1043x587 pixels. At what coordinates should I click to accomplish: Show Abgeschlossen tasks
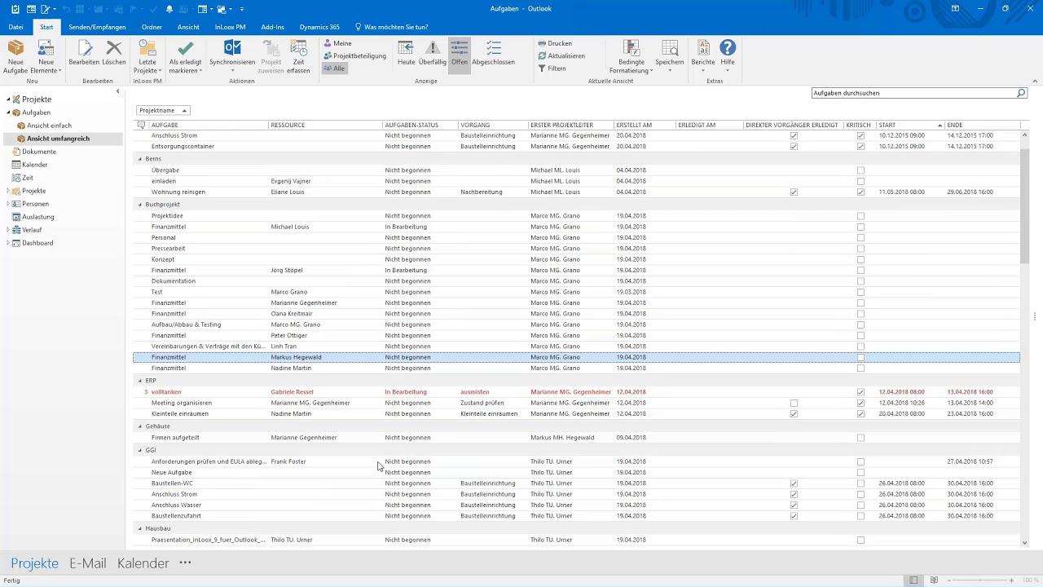click(493, 54)
